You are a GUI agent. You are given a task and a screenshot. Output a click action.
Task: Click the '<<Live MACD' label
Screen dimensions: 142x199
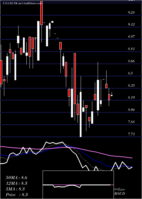[x=120, y=192]
